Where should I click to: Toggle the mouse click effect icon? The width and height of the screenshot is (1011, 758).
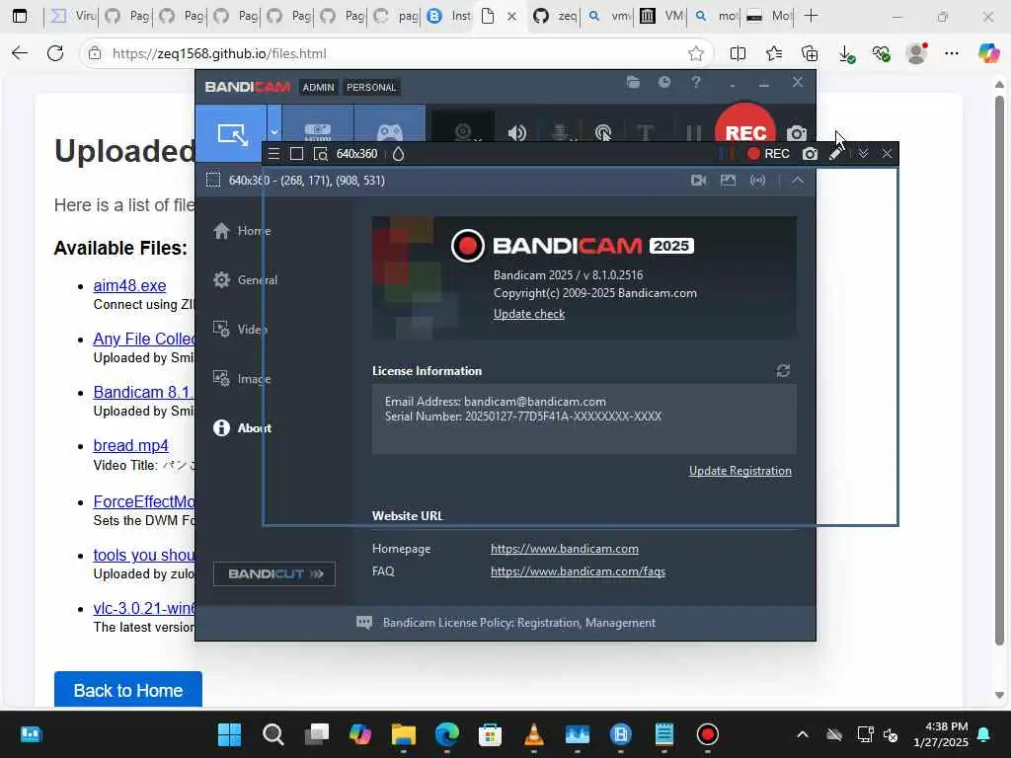click(603, 133)
